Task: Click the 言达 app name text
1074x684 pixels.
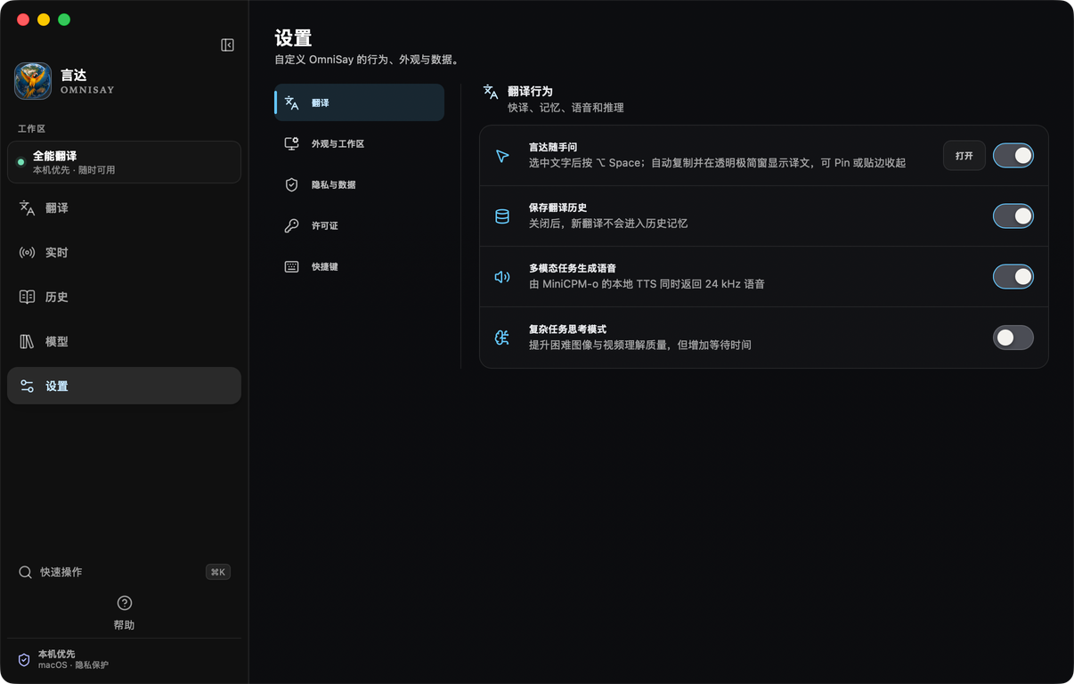Action: click(x=74, y=75)
